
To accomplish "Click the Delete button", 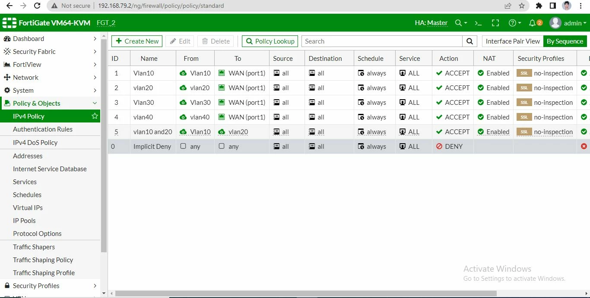I will tap(216, 41).
